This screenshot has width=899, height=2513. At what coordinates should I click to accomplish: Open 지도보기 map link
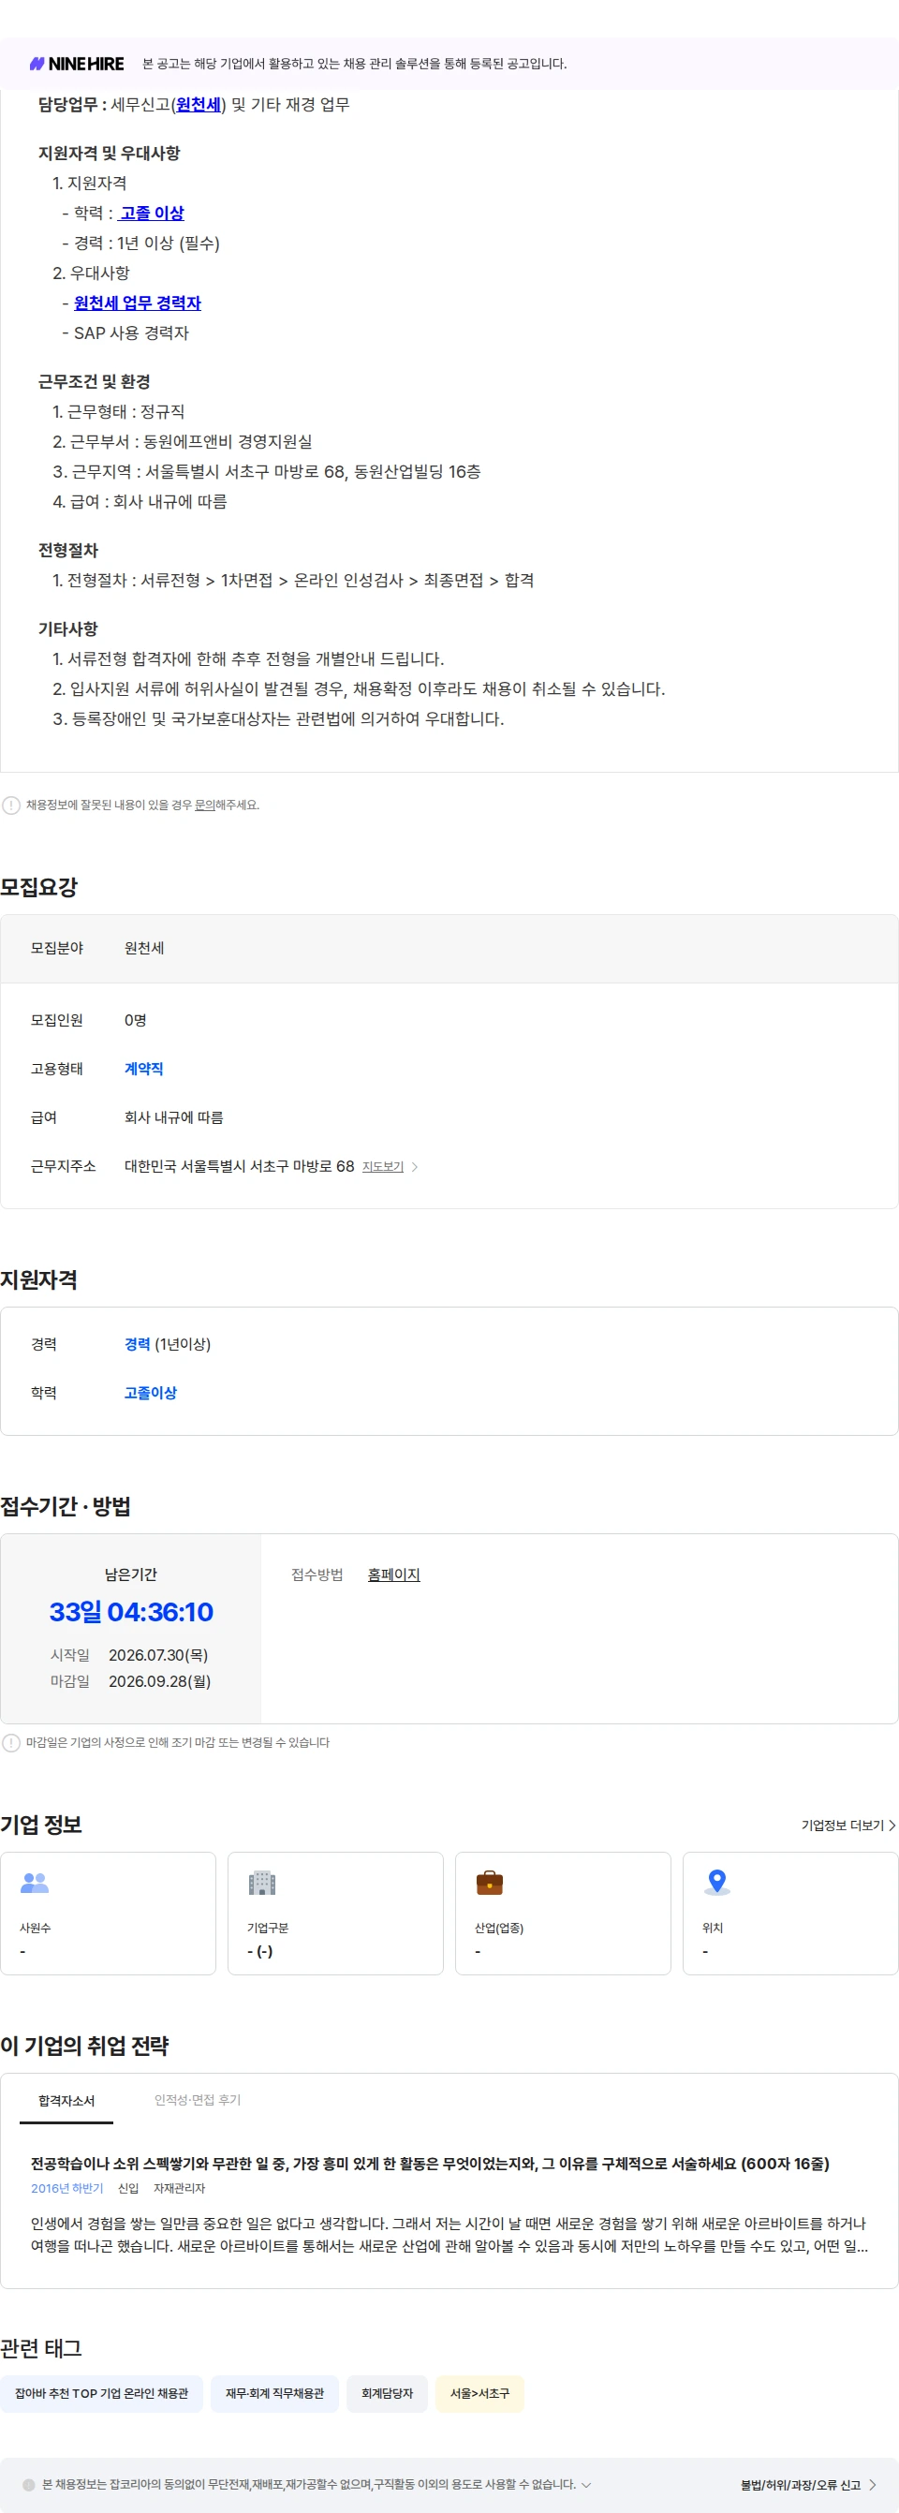click(383, 1167)
